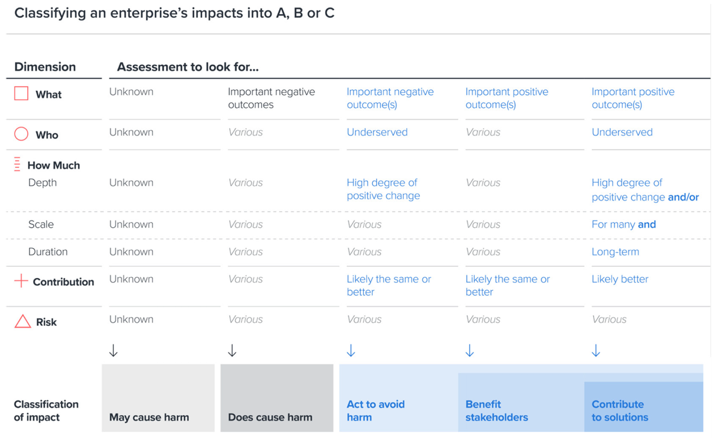Select the Does cause harm box
Screen dimensions: 716x438
pos(277,398)
